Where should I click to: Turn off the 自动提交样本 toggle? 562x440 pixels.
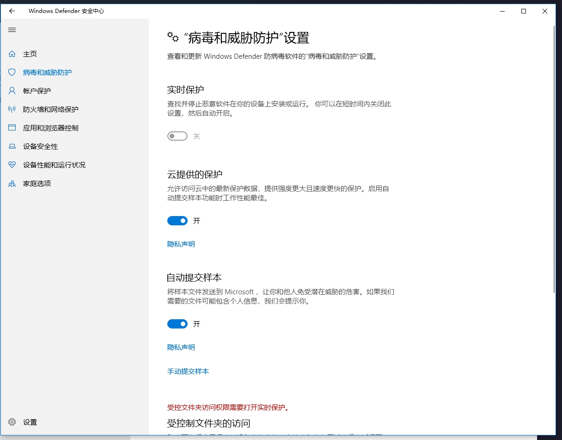tap(177, 324)
